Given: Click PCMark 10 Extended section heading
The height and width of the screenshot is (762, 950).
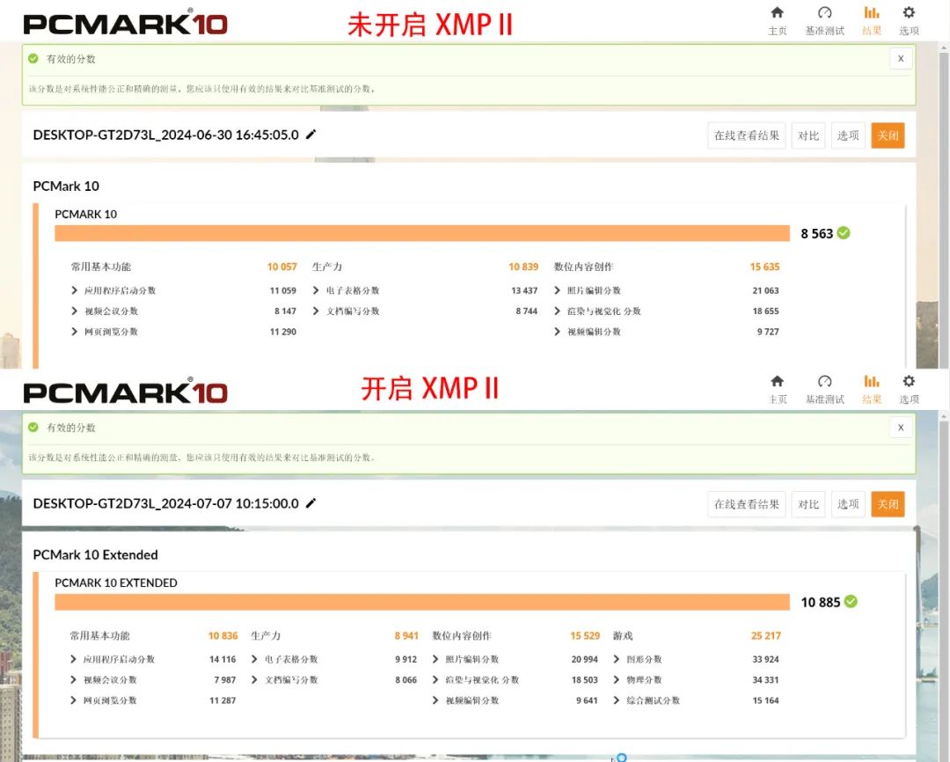Looking at the screenshot, I should (95, 554).
